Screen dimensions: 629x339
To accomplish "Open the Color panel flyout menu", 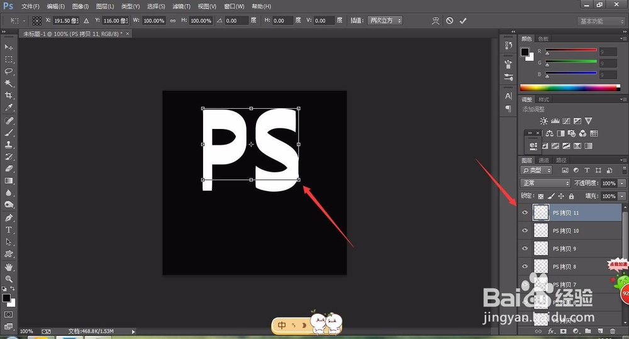I will [623, 38].
